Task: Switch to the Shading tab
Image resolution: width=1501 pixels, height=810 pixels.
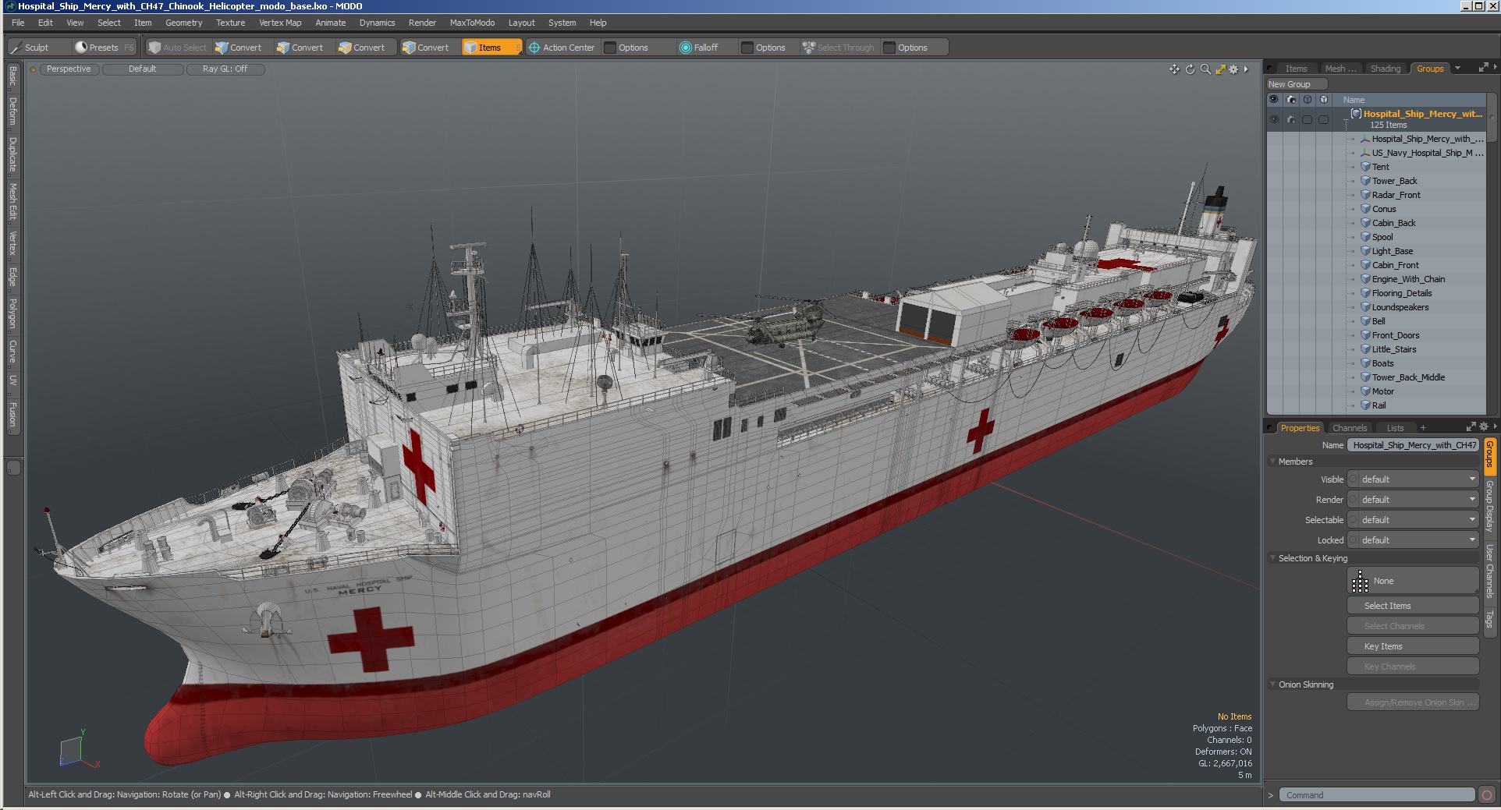Action: pyautogui.click(x=1386, y=69)
